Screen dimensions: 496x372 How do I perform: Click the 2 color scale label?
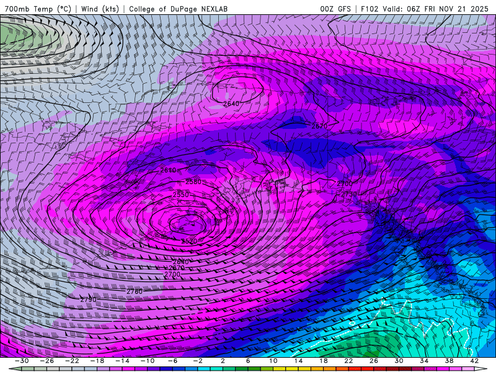[x=223, y=361]
